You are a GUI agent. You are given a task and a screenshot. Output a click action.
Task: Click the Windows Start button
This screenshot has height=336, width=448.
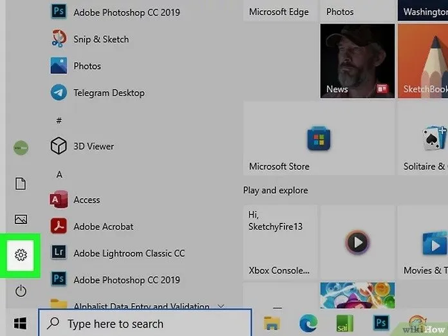click(21, 323)
